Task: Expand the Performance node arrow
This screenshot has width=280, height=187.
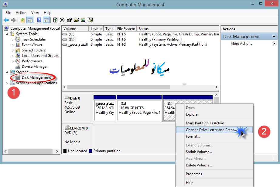Action: [x=12, y=61]
